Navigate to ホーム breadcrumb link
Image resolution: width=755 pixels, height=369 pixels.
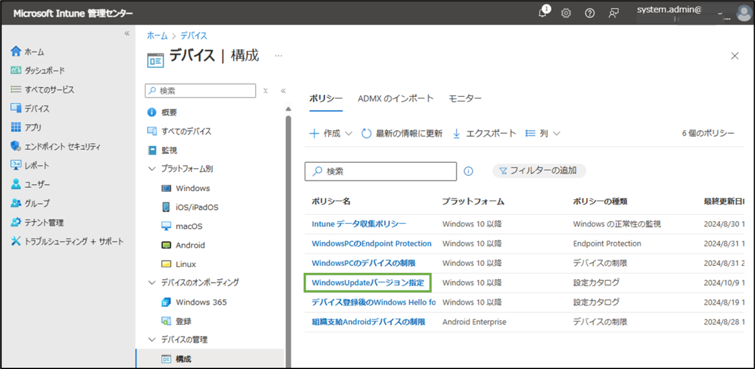click(x=157, y=36)
